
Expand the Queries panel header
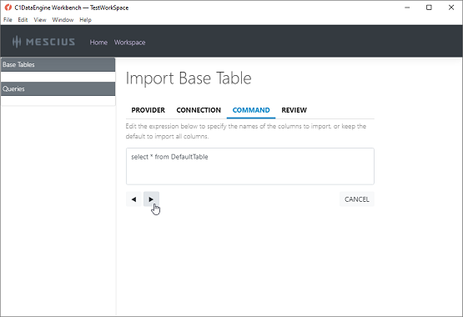click(58, 88)
